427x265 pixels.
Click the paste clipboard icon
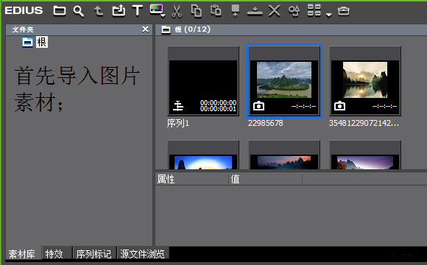click(216, 10)
